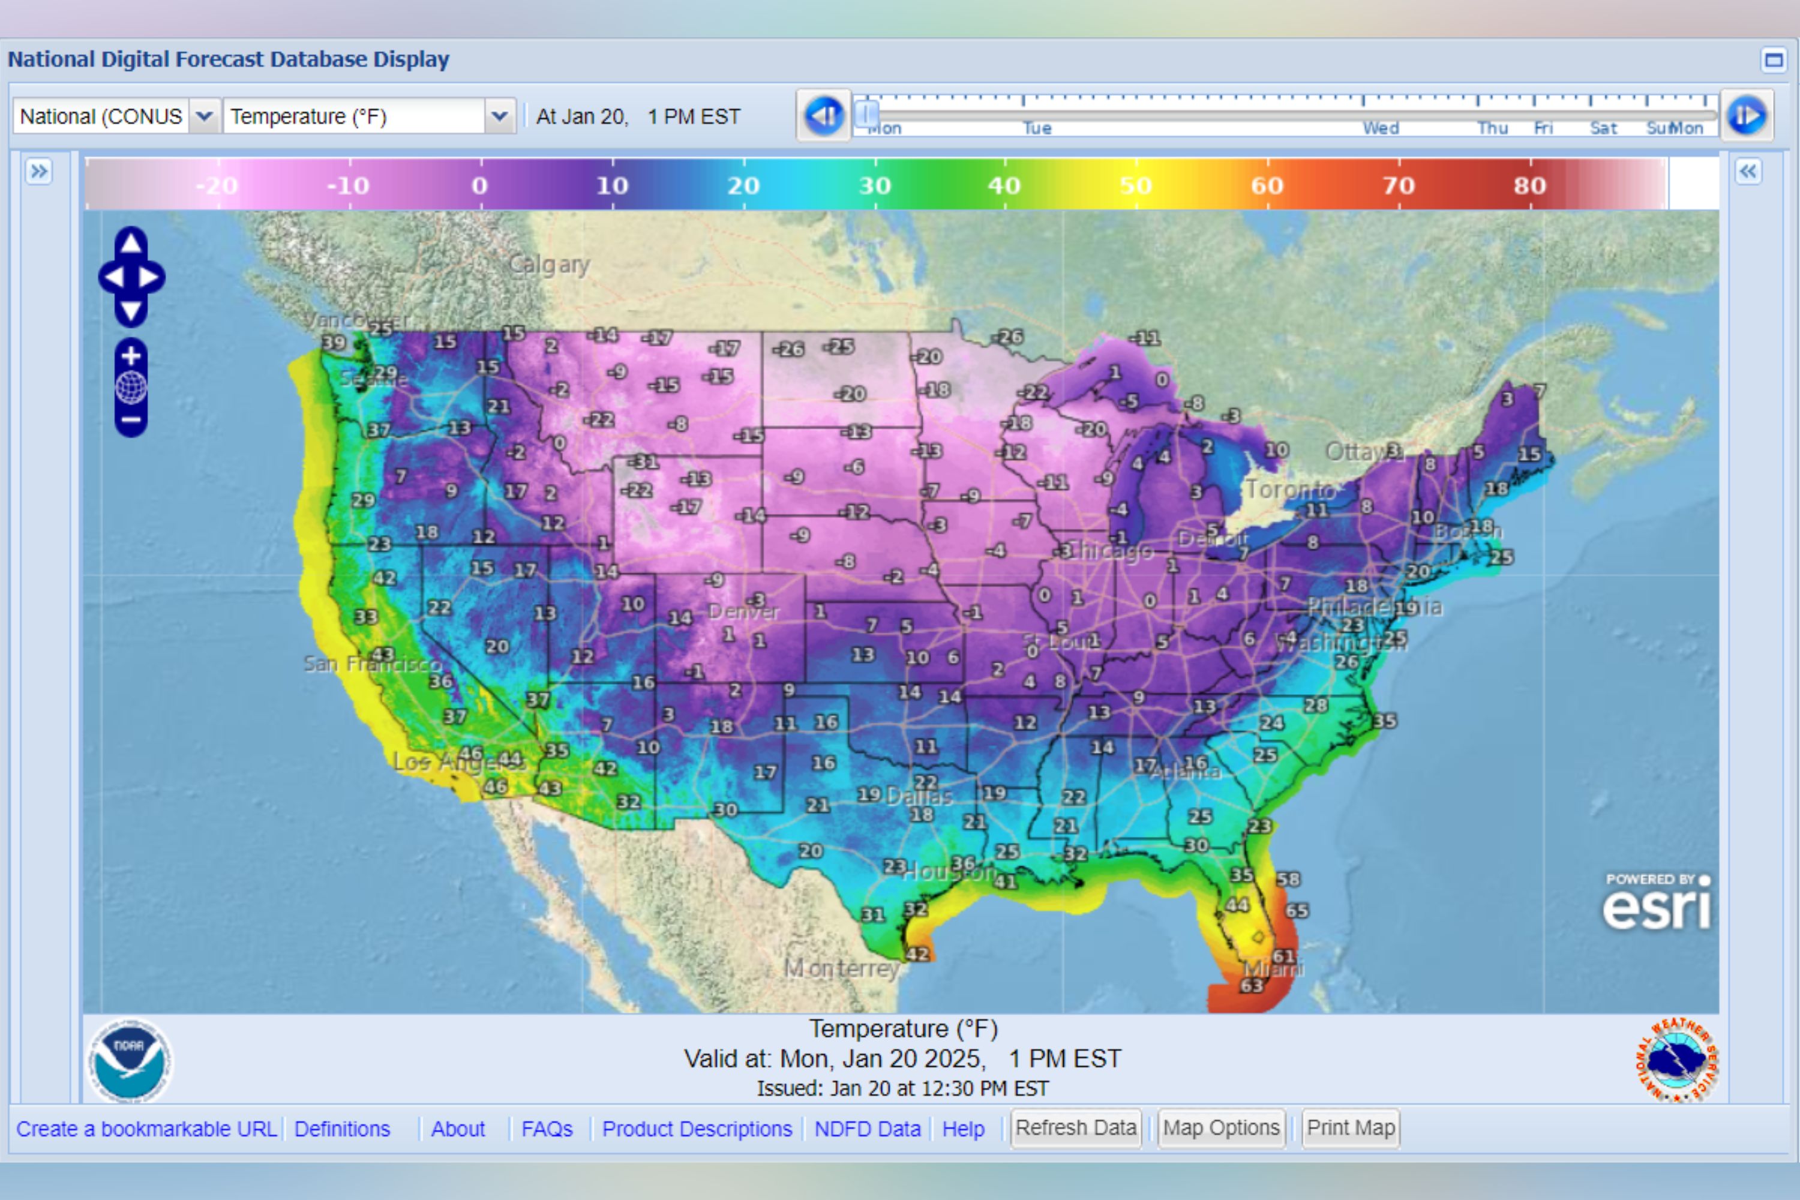Click the Refresh Data button

pos(1076,1128)
